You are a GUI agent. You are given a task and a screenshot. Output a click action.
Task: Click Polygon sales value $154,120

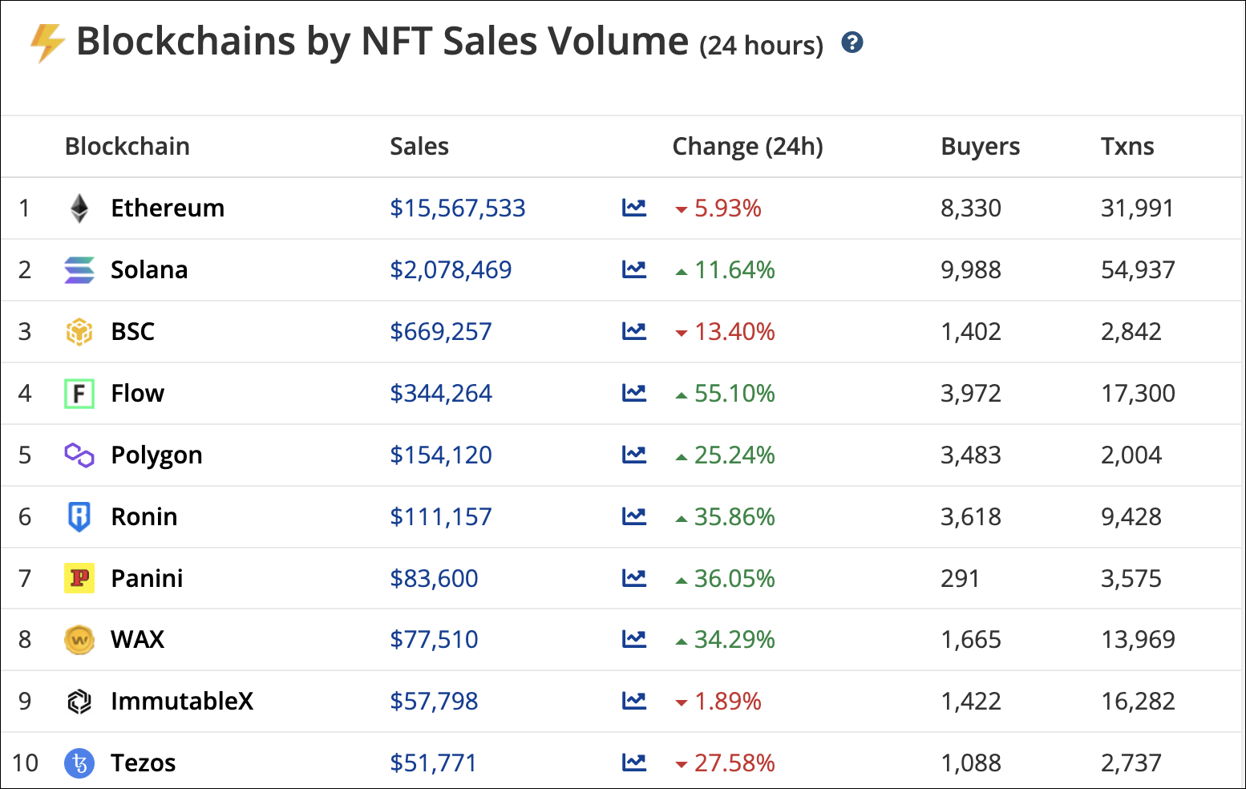click(441, 455)
